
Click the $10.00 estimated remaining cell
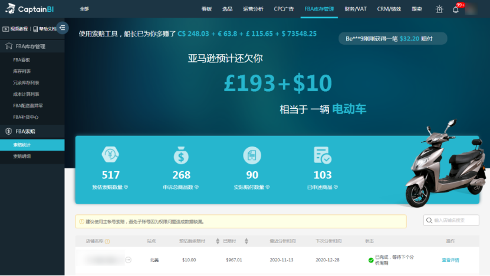189,260
